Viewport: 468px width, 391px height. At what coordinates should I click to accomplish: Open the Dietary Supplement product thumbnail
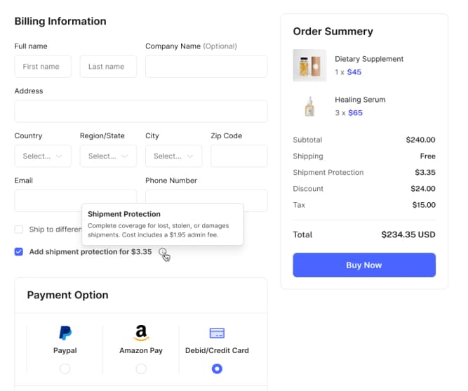309,65
